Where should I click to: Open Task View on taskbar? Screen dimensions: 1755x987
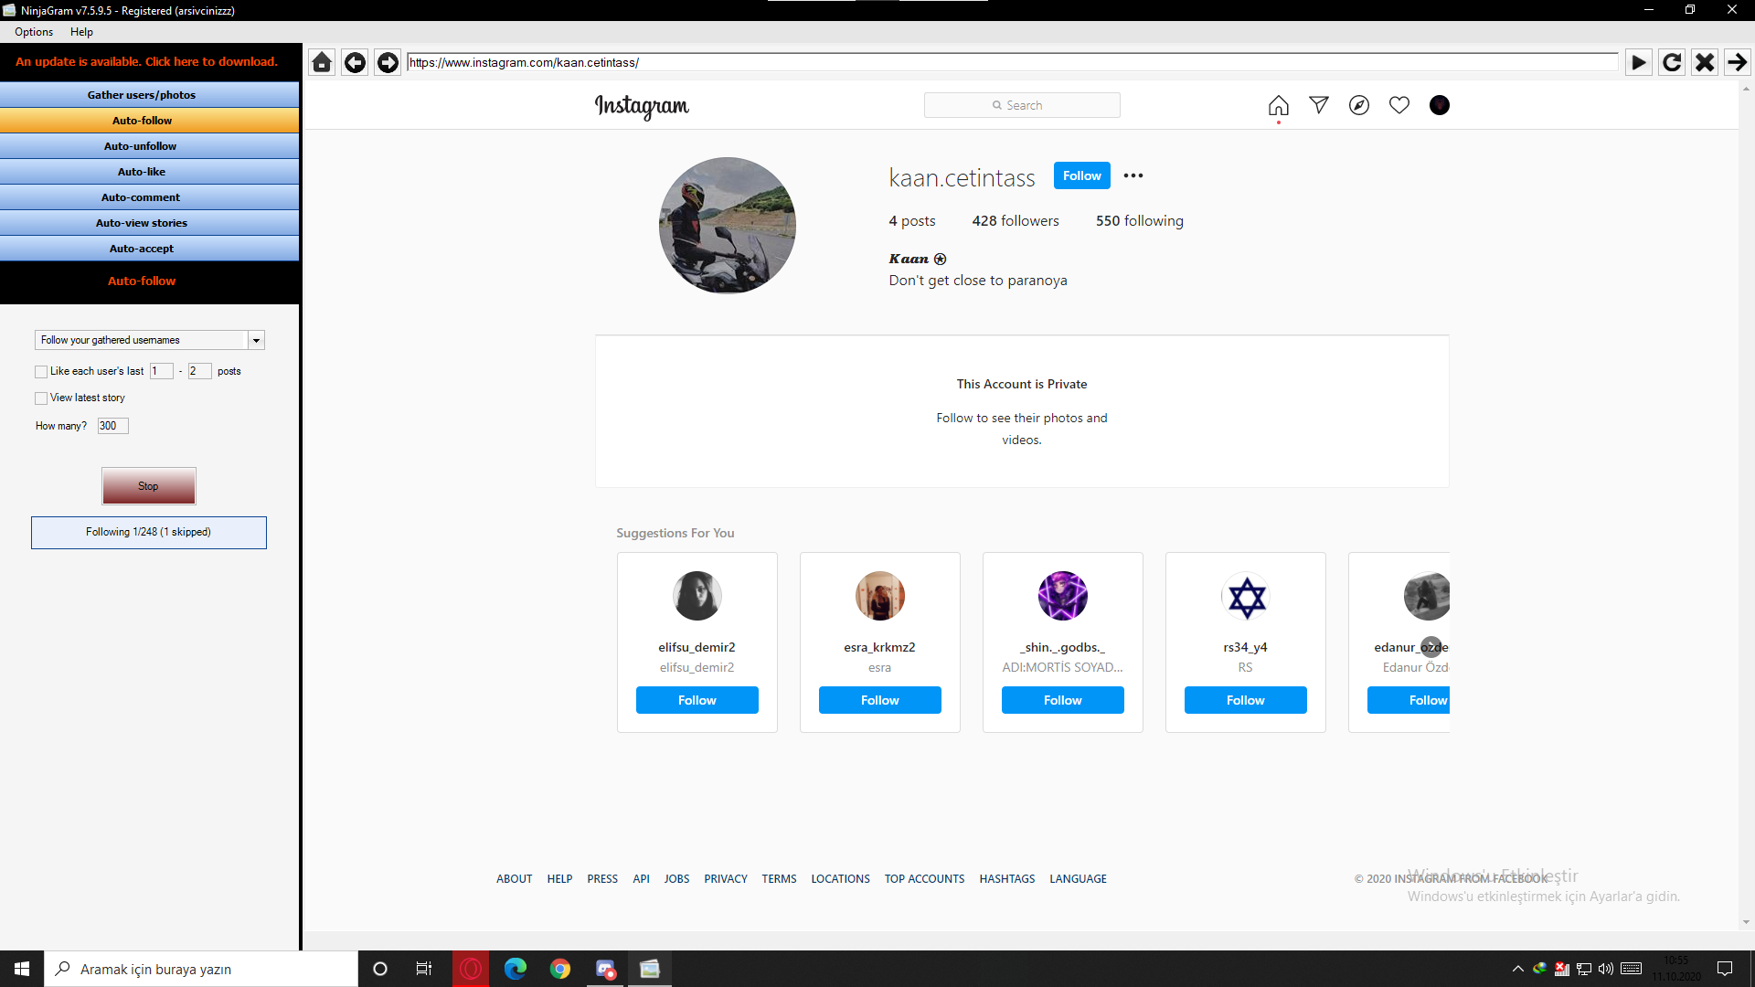[424, 969]
